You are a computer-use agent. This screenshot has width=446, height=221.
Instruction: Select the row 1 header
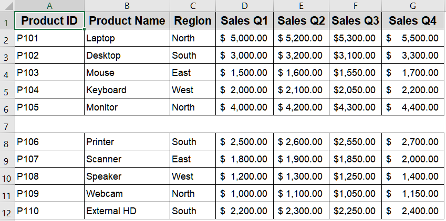click(x=7, y=21)
